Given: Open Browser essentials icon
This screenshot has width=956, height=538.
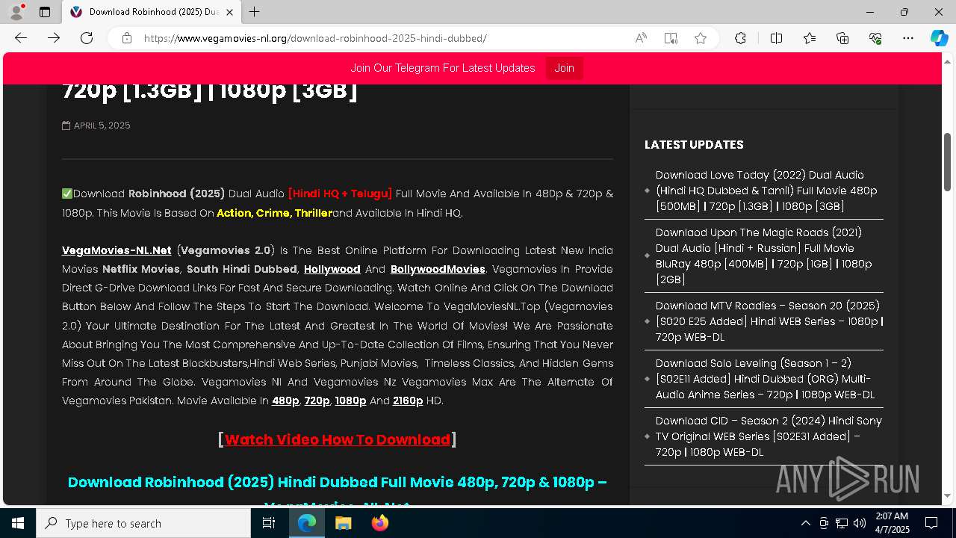Looking at the screenshot, I should 875,38.
